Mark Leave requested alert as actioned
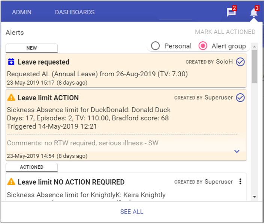265x224 pixels. [240, 62]
